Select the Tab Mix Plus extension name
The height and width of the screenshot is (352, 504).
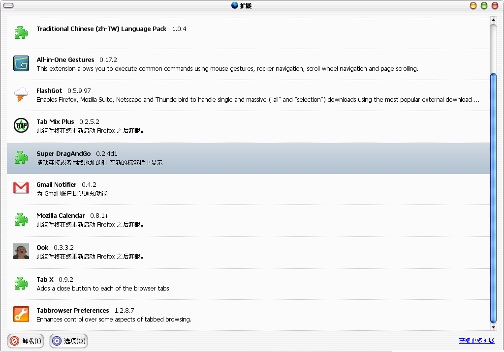[x=55, y=122]
